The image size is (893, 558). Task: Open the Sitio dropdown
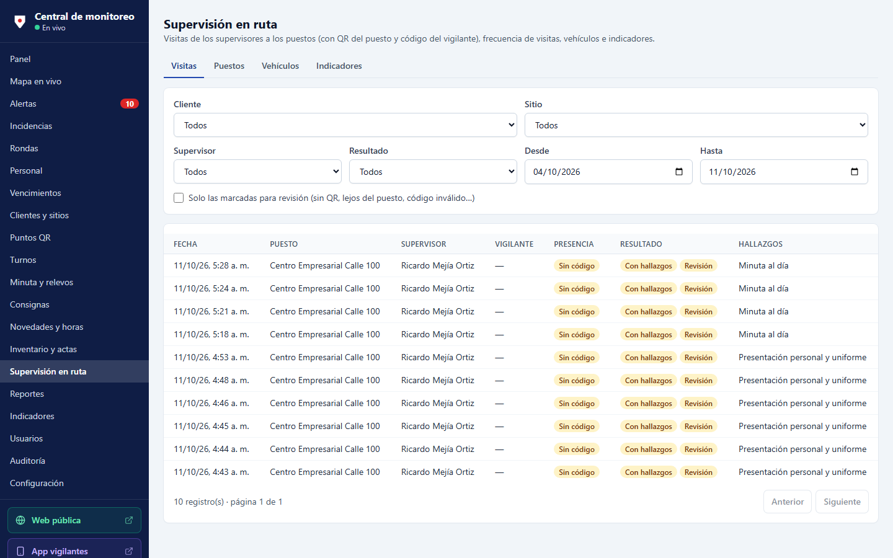696,125
